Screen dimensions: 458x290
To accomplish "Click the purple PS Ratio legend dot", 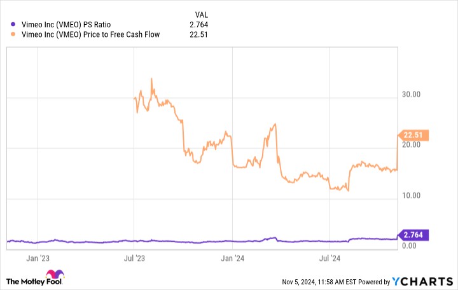I will (14, 25).
